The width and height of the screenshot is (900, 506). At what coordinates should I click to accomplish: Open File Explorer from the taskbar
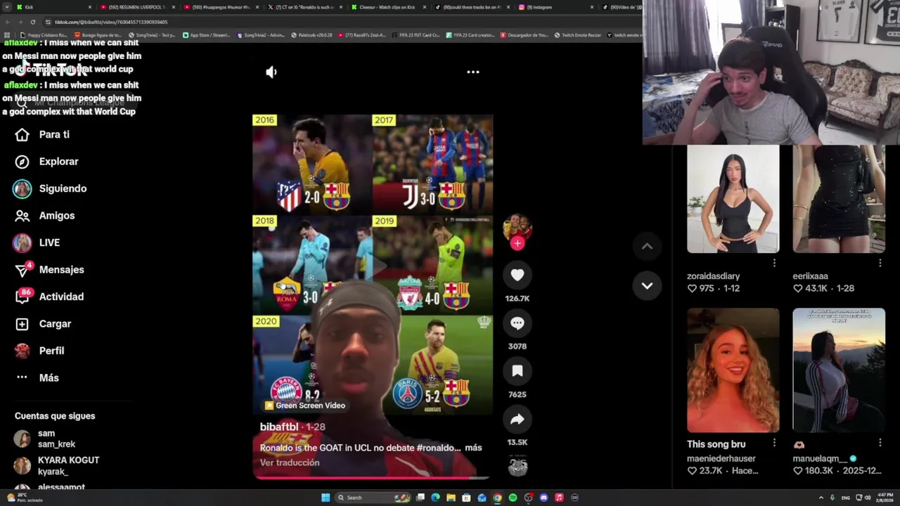(451, 498)
